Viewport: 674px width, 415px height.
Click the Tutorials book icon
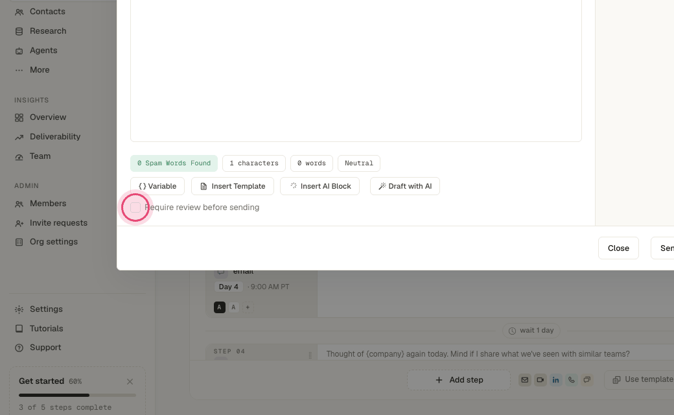(19, 329)
